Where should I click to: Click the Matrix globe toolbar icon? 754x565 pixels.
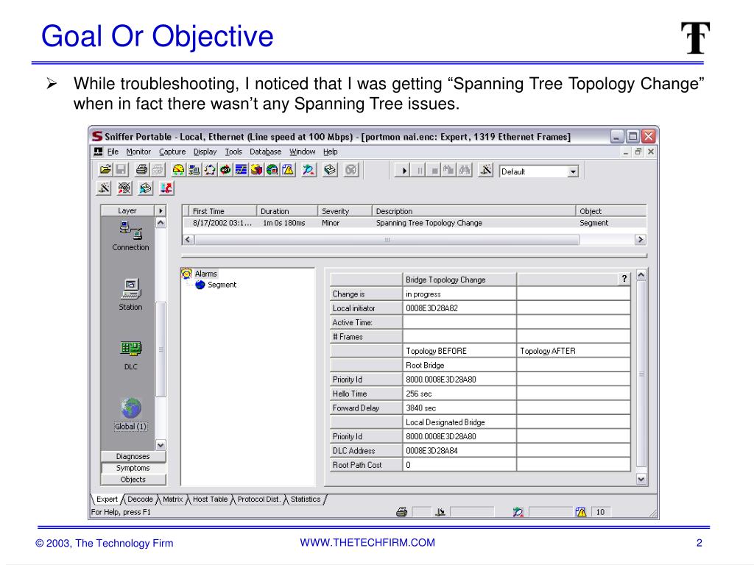pos(272,169)
